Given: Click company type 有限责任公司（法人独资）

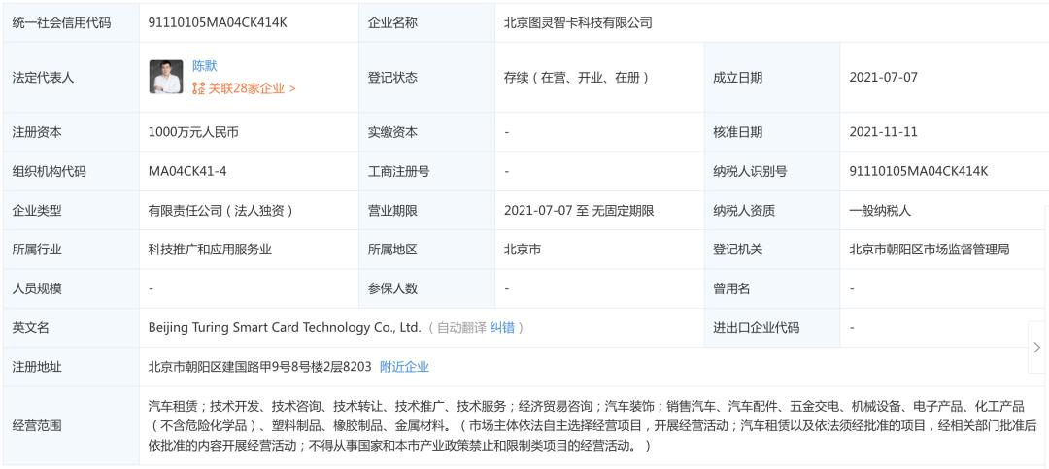Looking at the screenshot, I should click(x=221, y=211).
